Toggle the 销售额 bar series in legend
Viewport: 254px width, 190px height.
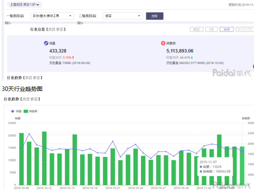click(x=31, y=111)
